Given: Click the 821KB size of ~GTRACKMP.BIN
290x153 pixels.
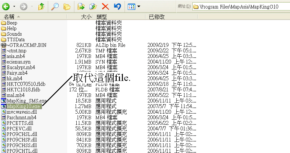Looking at the screenshot, I should tap(84, 45).
